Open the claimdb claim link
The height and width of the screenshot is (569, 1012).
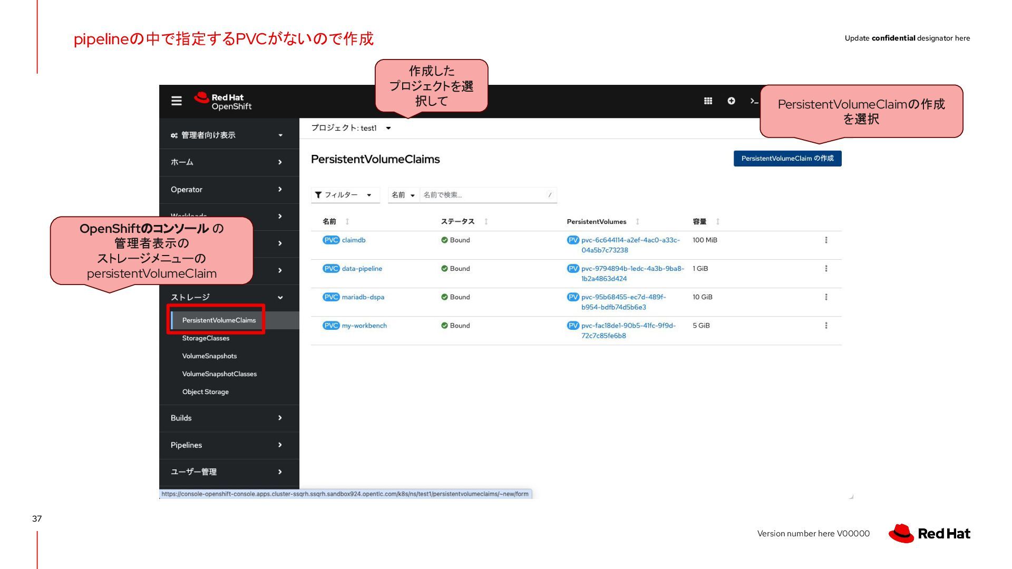click(354, 240)
